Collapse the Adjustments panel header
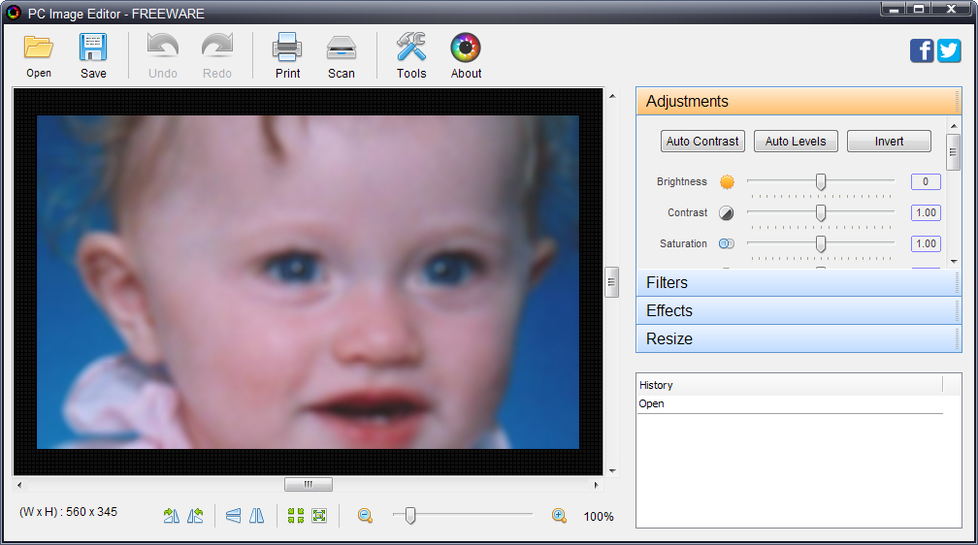This screenshot has height=545, width=978. click(799, 101)
